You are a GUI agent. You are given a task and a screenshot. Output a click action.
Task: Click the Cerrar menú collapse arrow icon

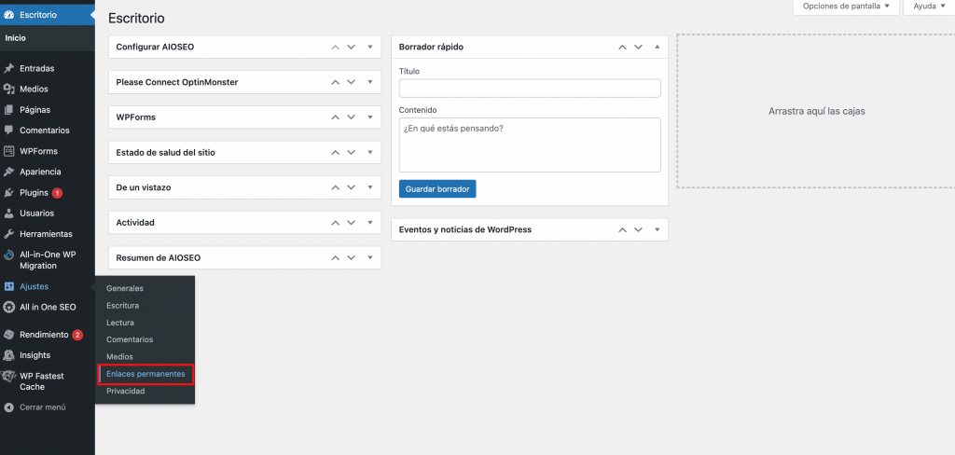click(9, 407)
